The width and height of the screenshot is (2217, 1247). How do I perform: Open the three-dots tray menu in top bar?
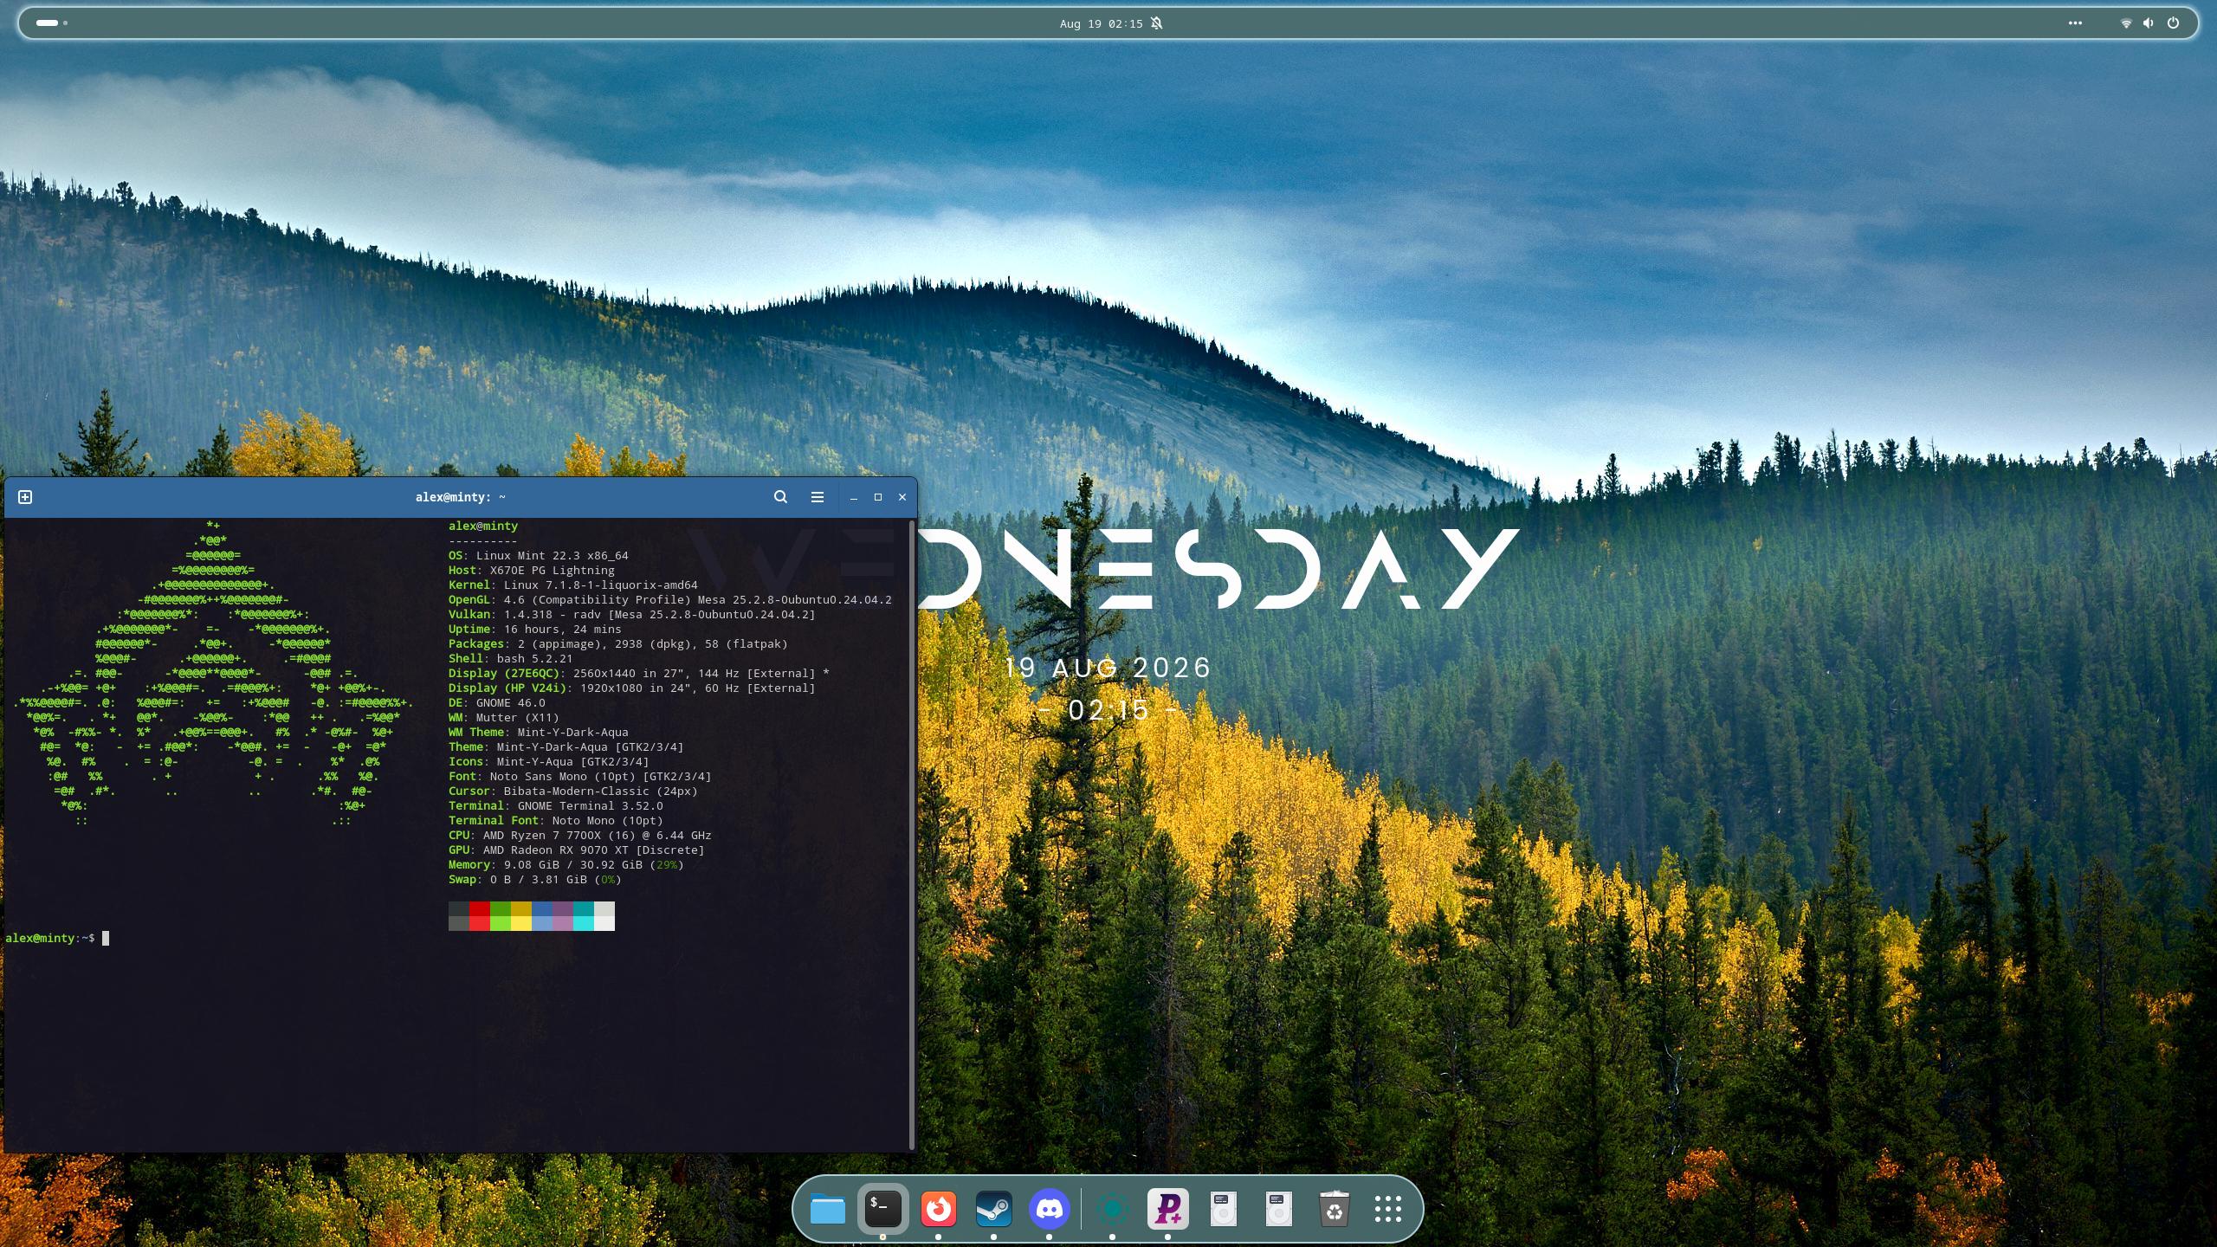pos(2075,23)
